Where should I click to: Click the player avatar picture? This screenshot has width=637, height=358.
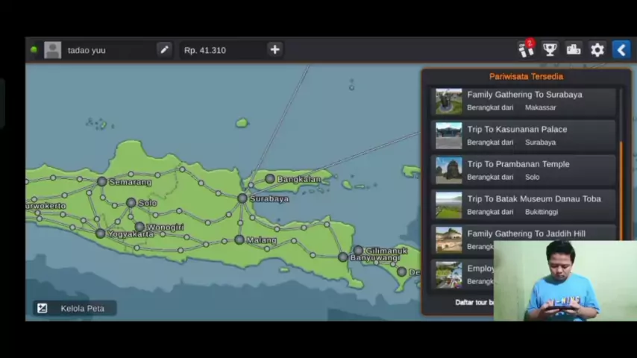coord(52,50)
